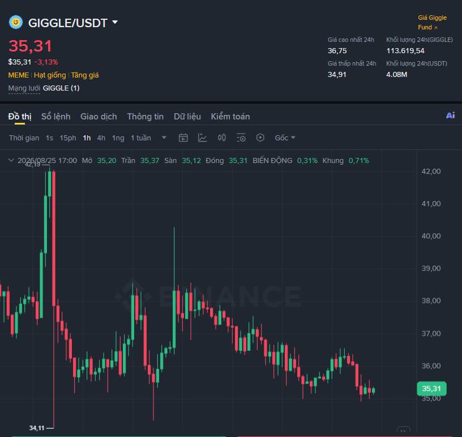Select the MEME tag
This screenshot has width=462, height=437.
(x=19, y=75)
